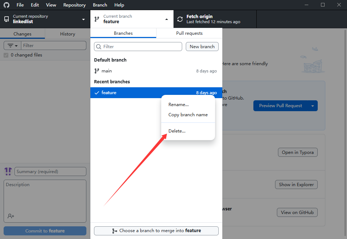Click the user avatar beside Summary
Viewport: 347px width, 239px height.
coord(8,172)
